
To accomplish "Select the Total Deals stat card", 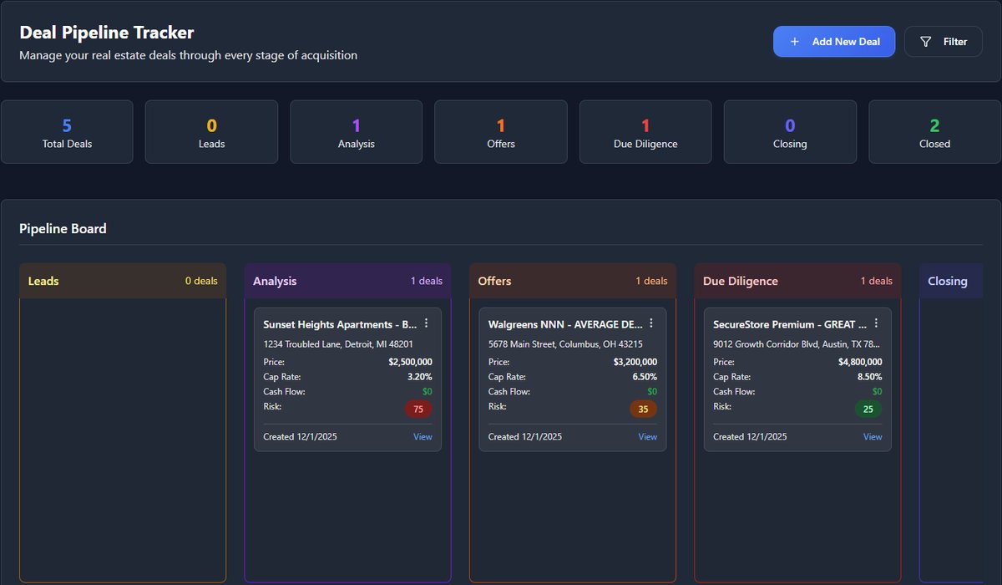I will tap(67, 132).
